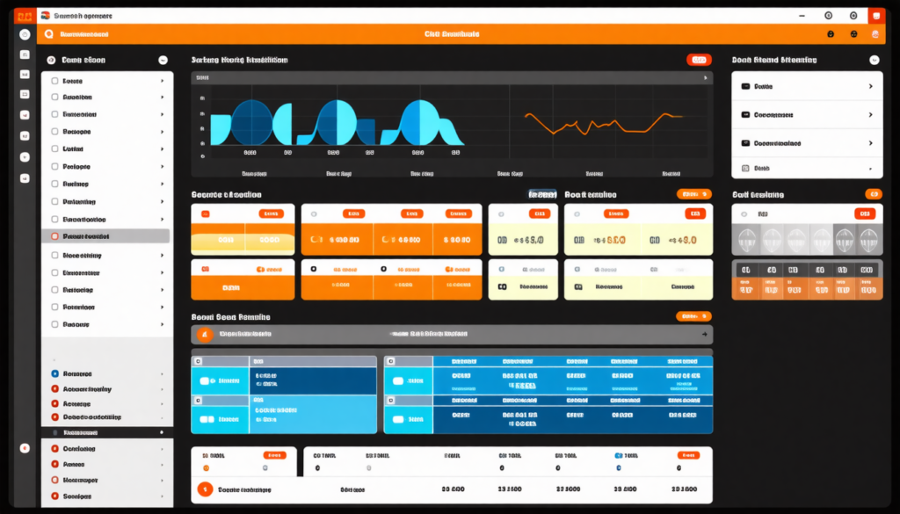Viewport: 900px width, 514px height.
Task: Select the dark highlighted row in the lower list
Action: point(107,432)
